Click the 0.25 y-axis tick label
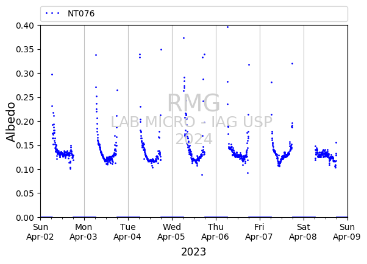The height and width of the screenshot is (264, 367). point(25,97)
